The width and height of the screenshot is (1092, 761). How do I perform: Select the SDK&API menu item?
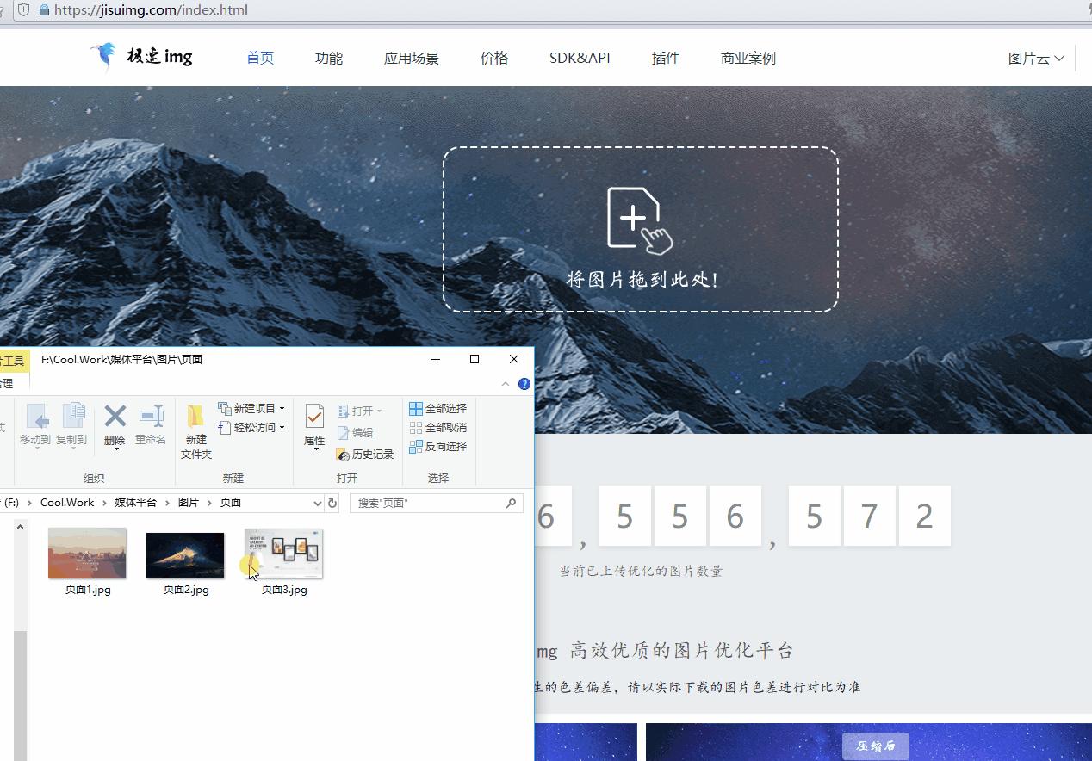[x=579, y=58]
